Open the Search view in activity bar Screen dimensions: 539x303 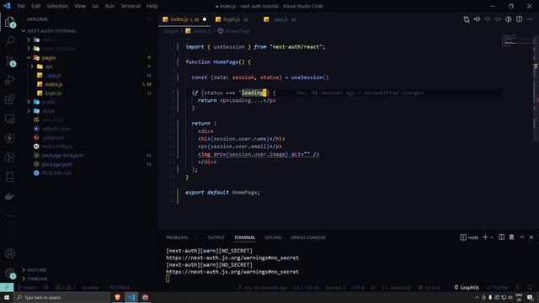10,41
